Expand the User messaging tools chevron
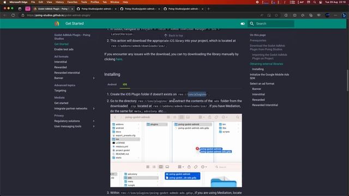Viewport: 349px width, 196px height. point(94,126)
